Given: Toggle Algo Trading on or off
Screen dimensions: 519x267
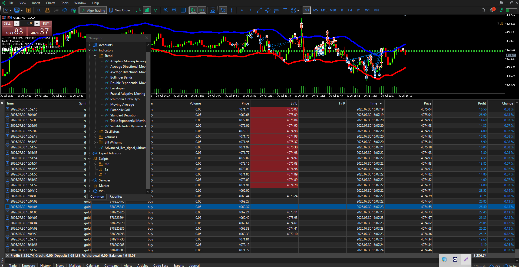Looking at the screenshot, I should point(93,10).
